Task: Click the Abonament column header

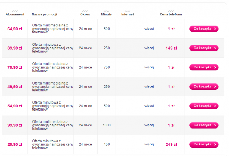Action: coord(15,14)
